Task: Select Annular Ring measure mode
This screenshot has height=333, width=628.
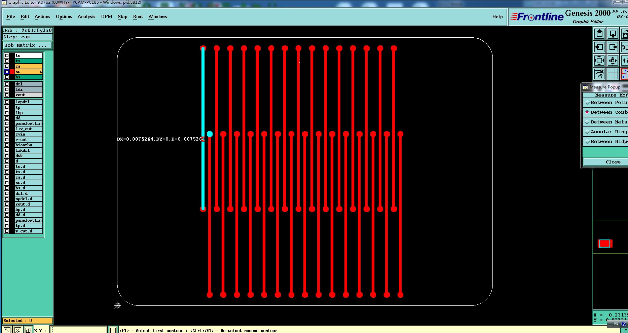Action: (605, 132)
